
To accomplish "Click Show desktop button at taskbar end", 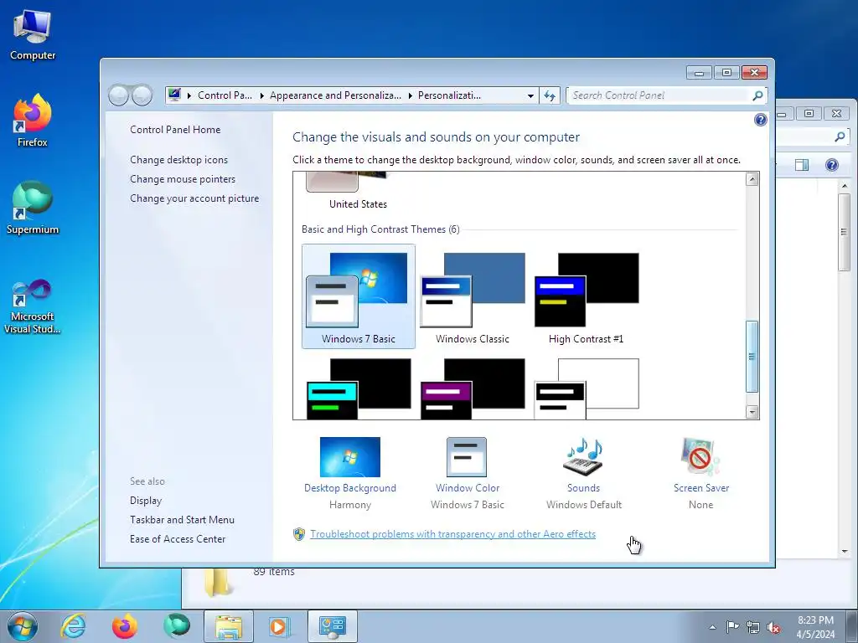I will coord(852,626).
